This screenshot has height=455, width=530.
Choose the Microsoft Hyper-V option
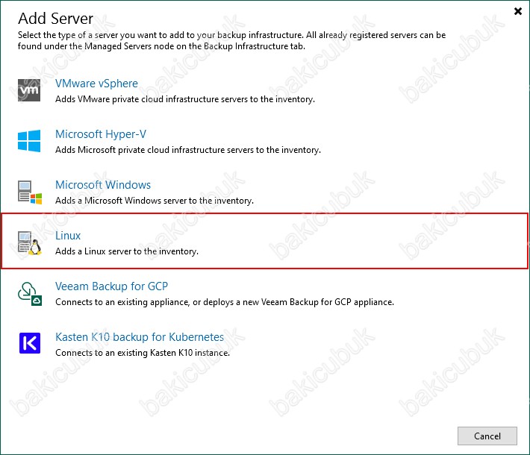point(101,134)
